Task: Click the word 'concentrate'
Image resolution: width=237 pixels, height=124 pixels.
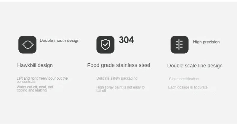Action: (x=26, y=82)
